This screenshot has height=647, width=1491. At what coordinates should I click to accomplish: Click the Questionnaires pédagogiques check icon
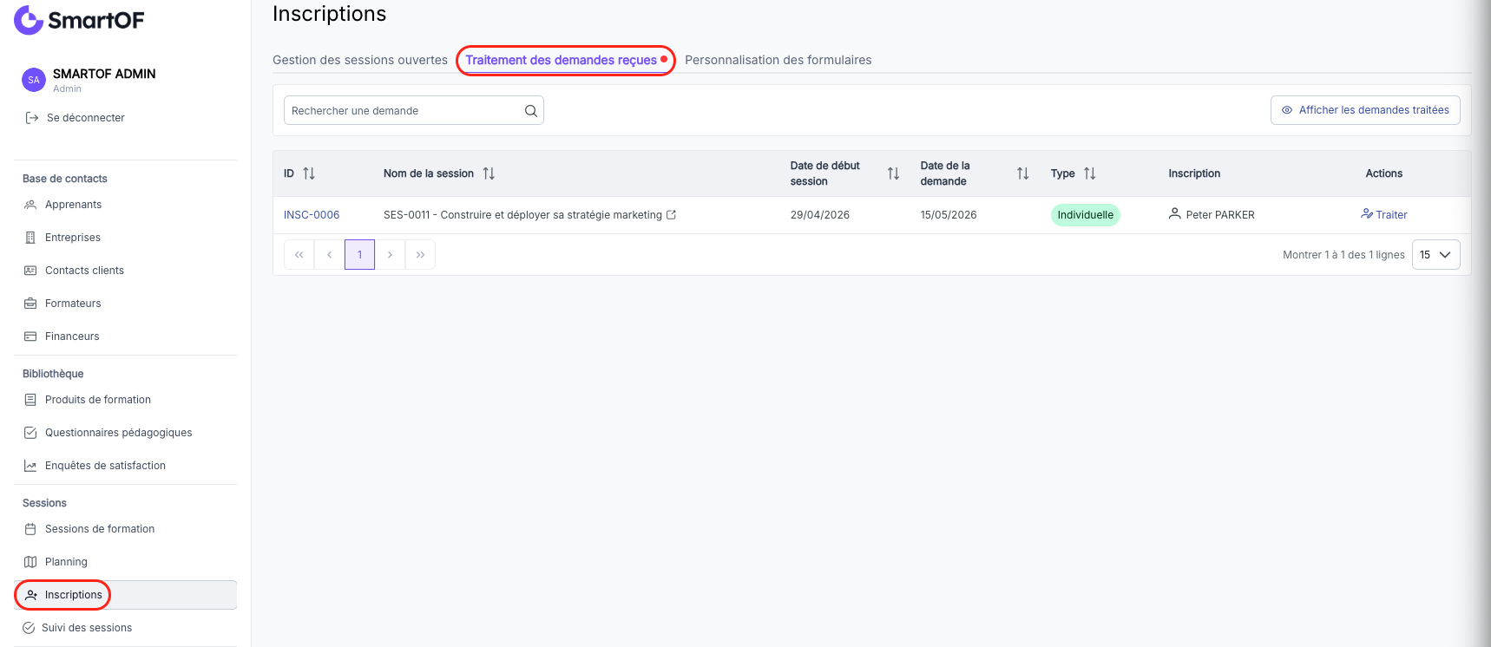(30, 433)
